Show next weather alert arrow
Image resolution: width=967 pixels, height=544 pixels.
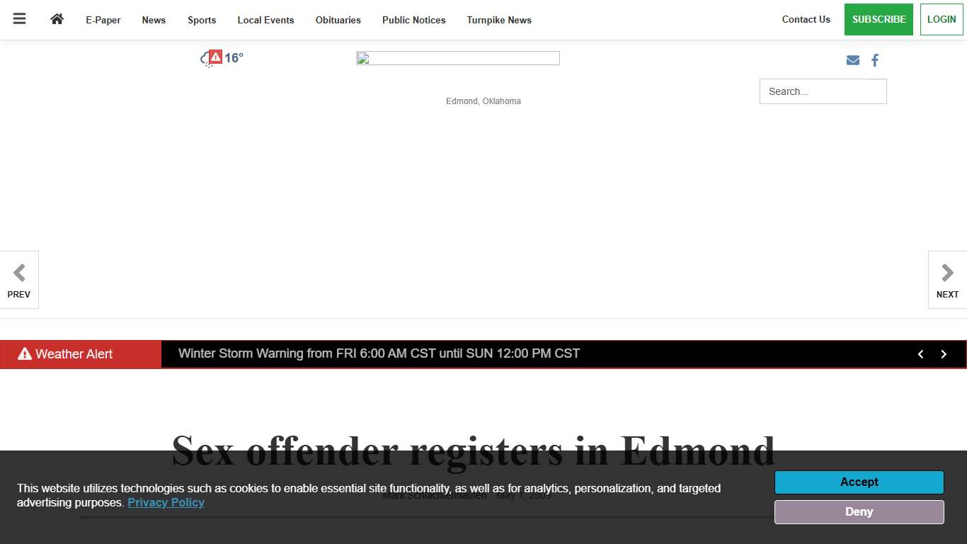point(944,354)
